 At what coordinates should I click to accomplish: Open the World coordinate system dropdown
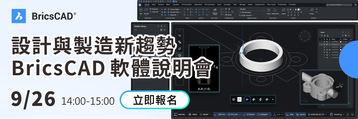[231, 15]
